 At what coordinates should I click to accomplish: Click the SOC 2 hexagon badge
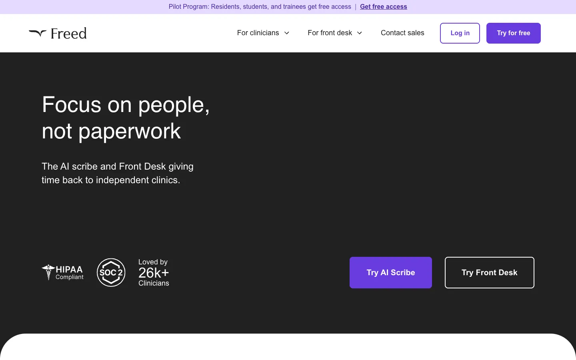(x=111, y=272)
